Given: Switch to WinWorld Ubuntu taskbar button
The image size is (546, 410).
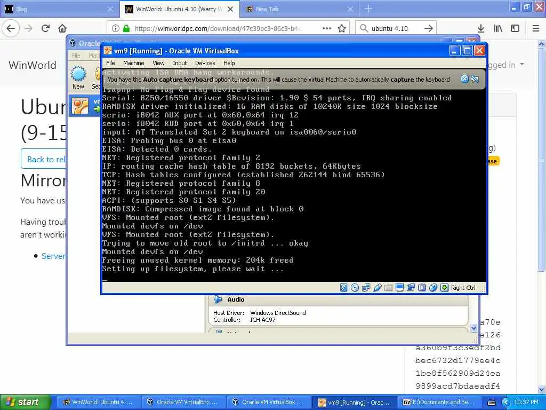Looking at the screenshot, I should coord(98,402).
